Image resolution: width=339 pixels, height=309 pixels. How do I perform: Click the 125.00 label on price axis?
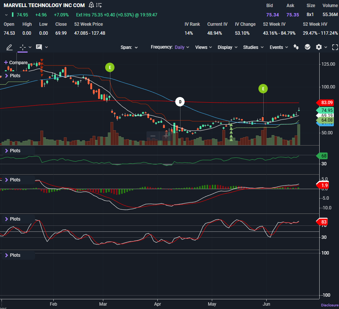(328, 64)
